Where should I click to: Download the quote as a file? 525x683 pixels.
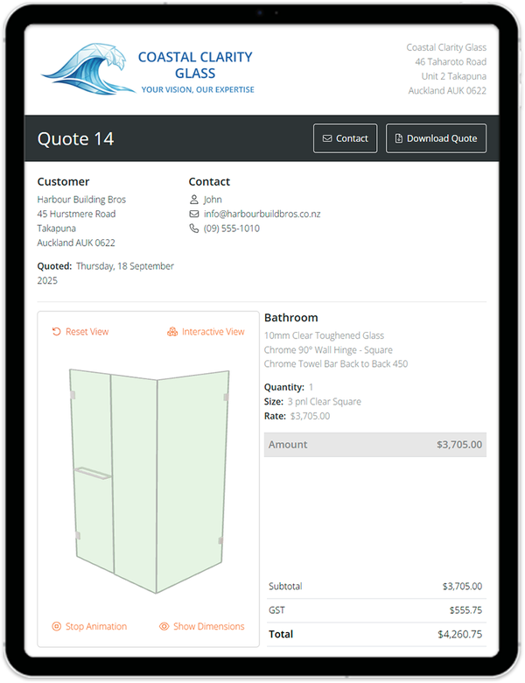pos(436,138)
